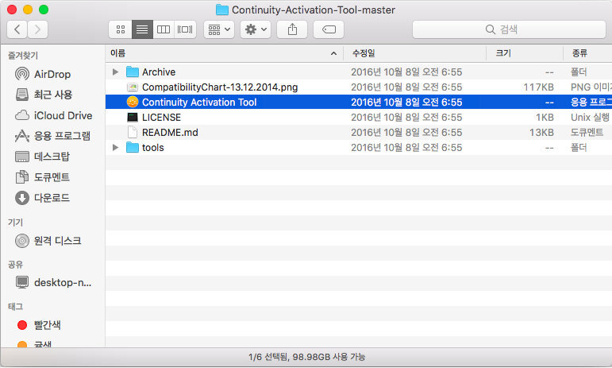The height and width of the screenshot is (368, 612).
Task: Select the Continuity Activation Tool app icon
Action: point(133,102)
